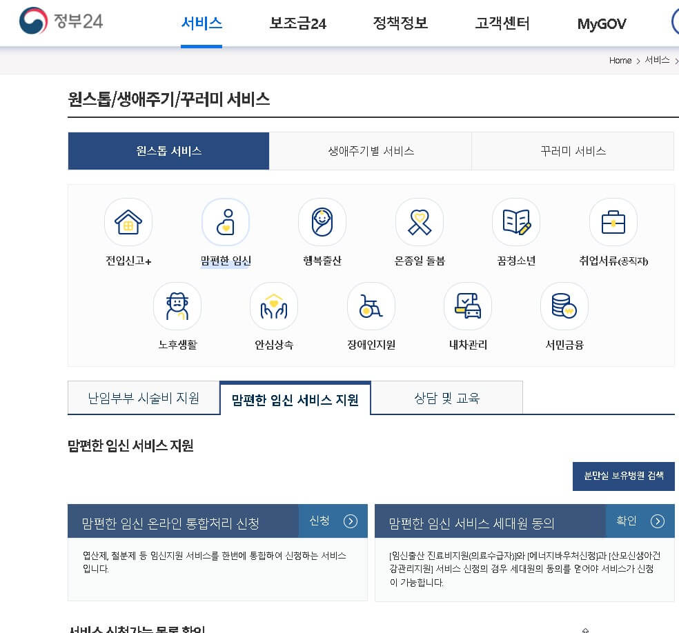Switch to the 꾸러미 서비스 tab
The width and height of the screenshot is (679, 633).
572,150
